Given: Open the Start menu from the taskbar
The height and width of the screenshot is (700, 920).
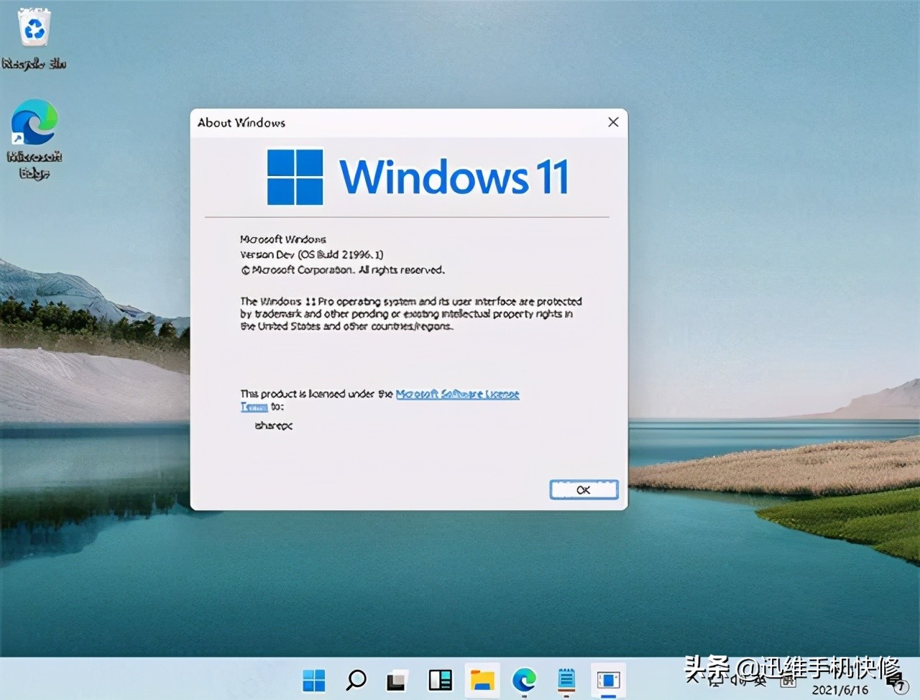Looking at the screenshot, I should point(313,680).
